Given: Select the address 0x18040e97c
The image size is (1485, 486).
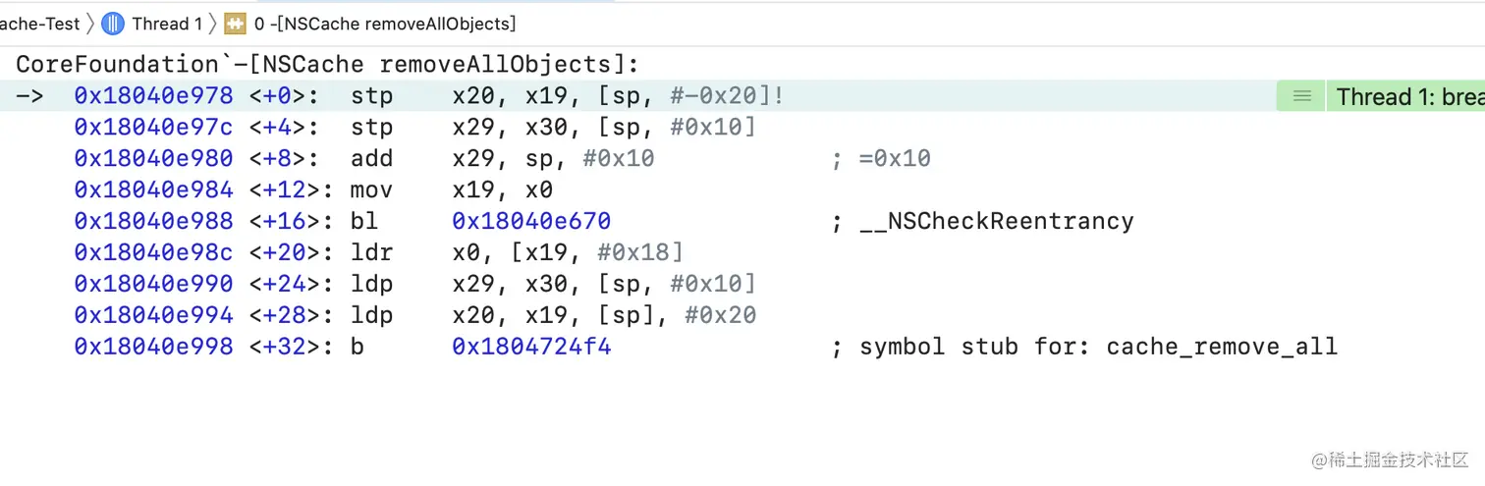Looking at the screenshot, I should 153,128.
